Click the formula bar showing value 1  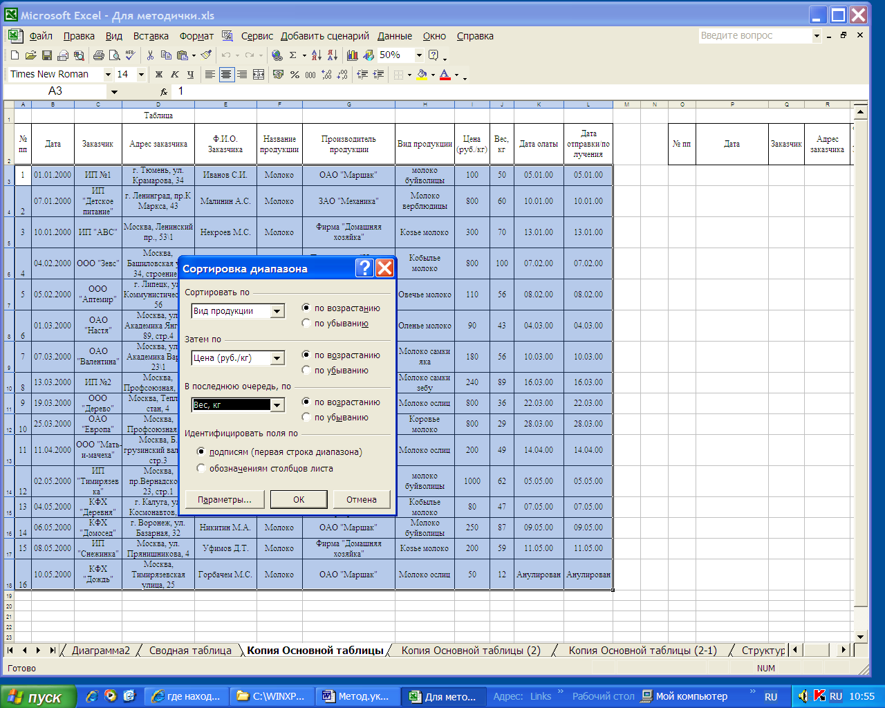[519, 91]
